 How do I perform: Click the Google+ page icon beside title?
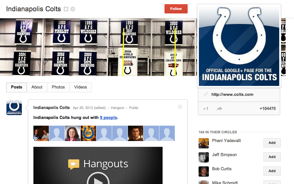(x=66, y=9)
